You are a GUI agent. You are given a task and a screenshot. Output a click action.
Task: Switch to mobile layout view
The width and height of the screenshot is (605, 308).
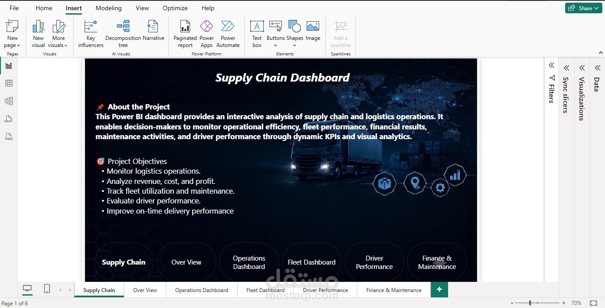47,289
